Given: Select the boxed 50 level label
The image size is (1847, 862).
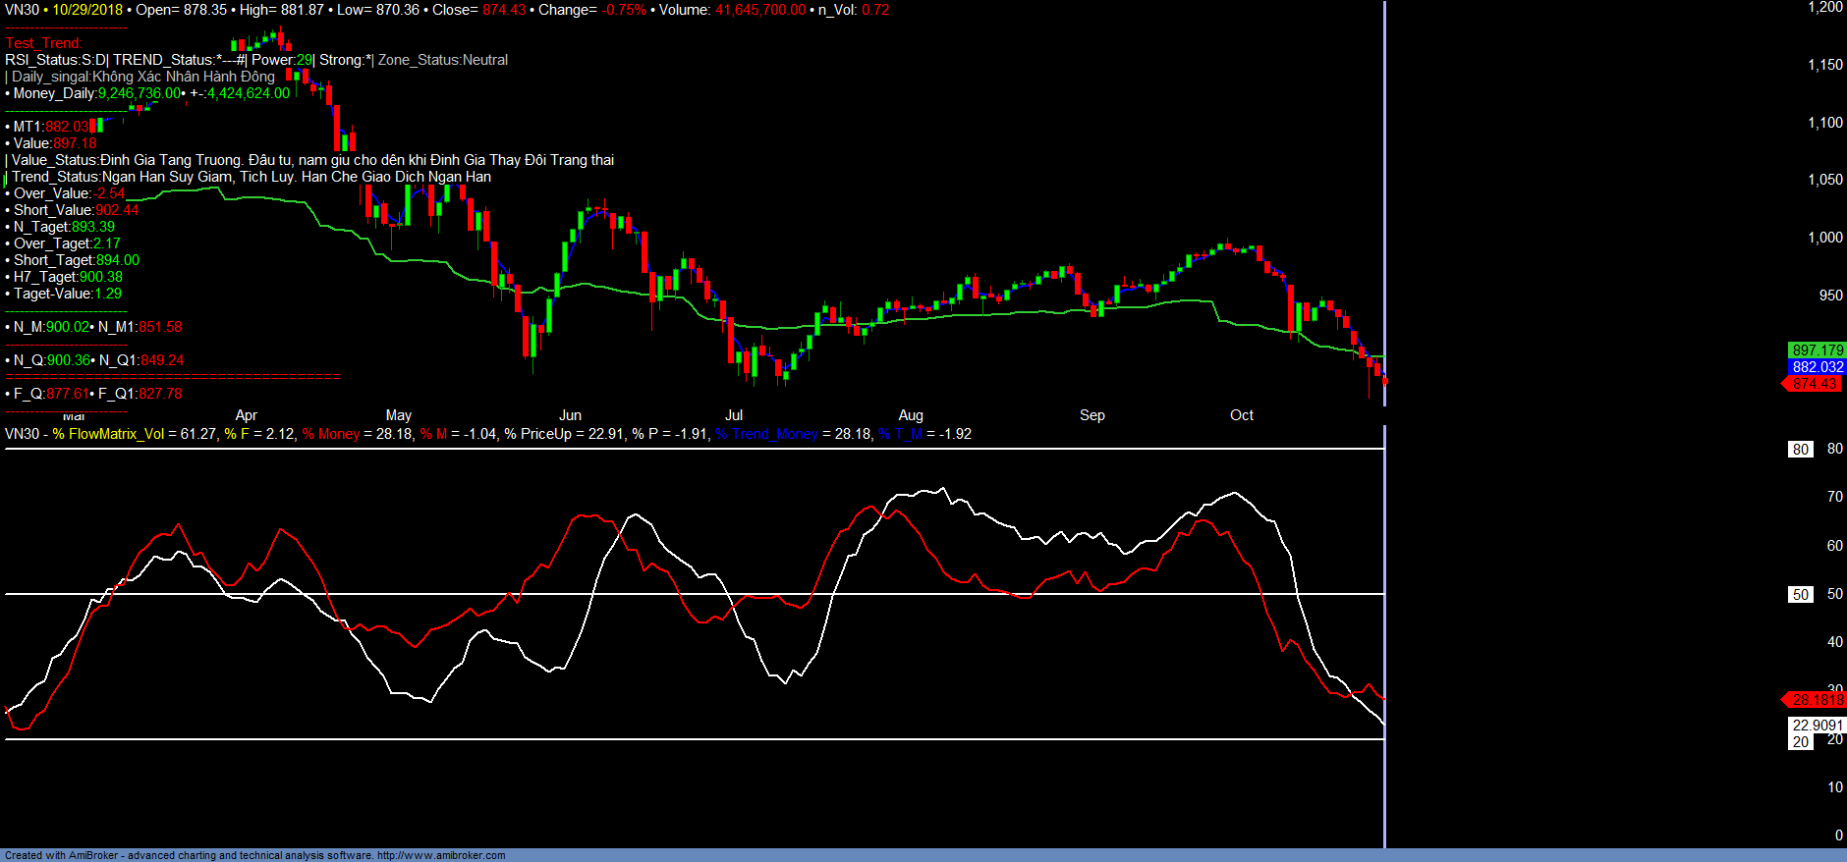Looking at the screenshot, I should pos(1800,595).
